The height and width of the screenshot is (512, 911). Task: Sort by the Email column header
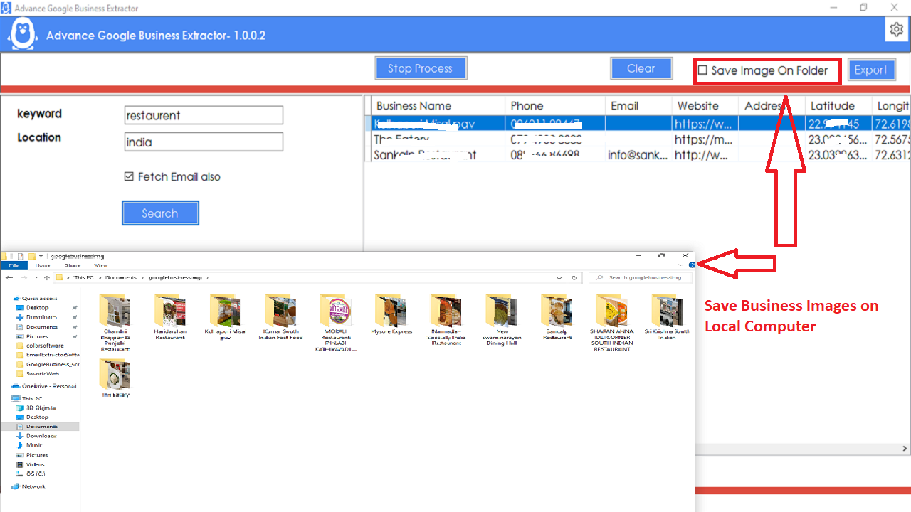(x=638, y=105)
